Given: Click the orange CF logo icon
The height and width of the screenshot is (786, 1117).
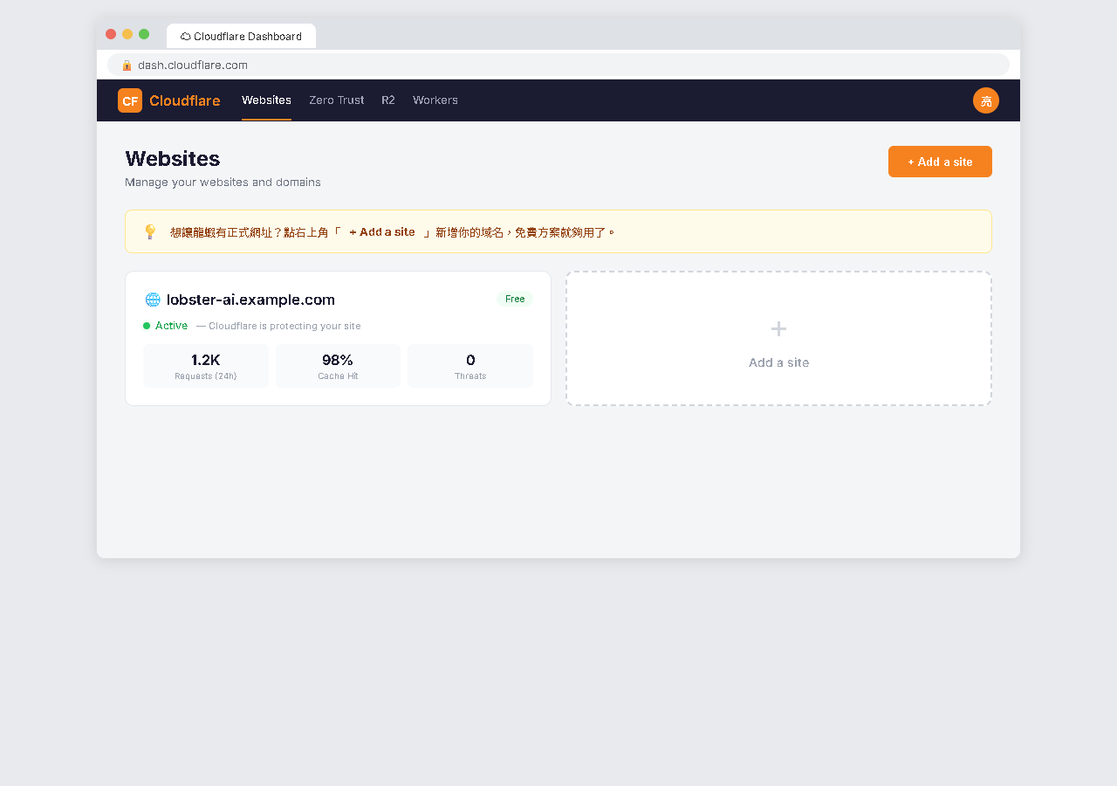Looking at the screenshot, I should coord(129,100).
